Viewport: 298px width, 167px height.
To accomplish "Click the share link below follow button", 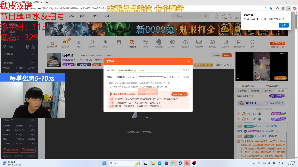I will click(x=219, y=65).
